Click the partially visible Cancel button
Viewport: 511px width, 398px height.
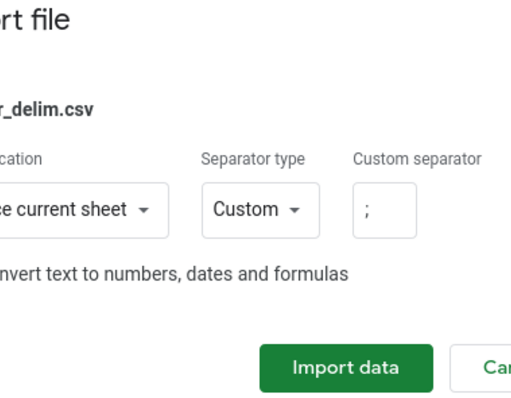pyautogui.click(x=480, y=368)
